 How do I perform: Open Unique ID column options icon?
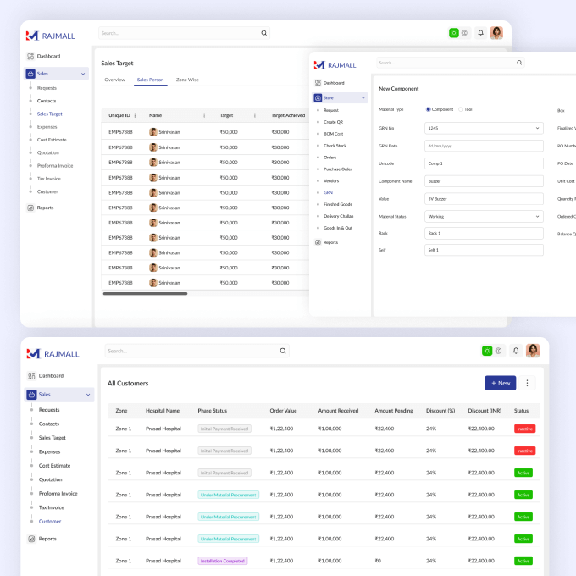[x=135, y=115]
